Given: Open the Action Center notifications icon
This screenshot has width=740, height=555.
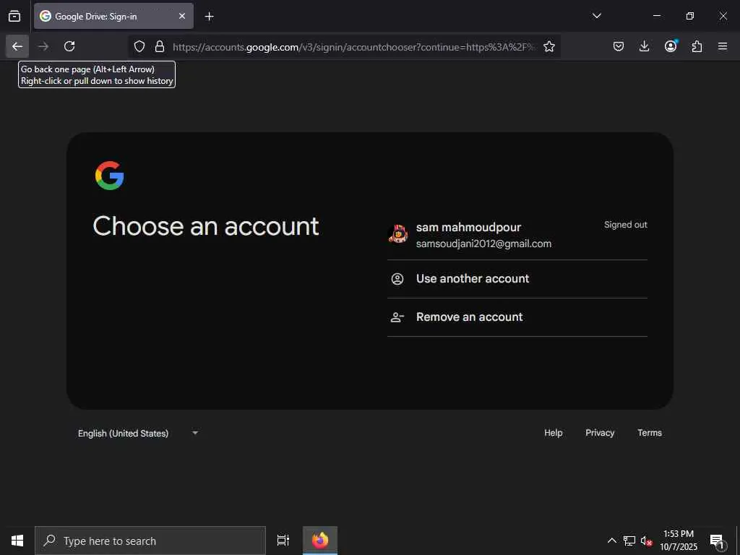Looking at the screenshot, I should tap(717, 541).
